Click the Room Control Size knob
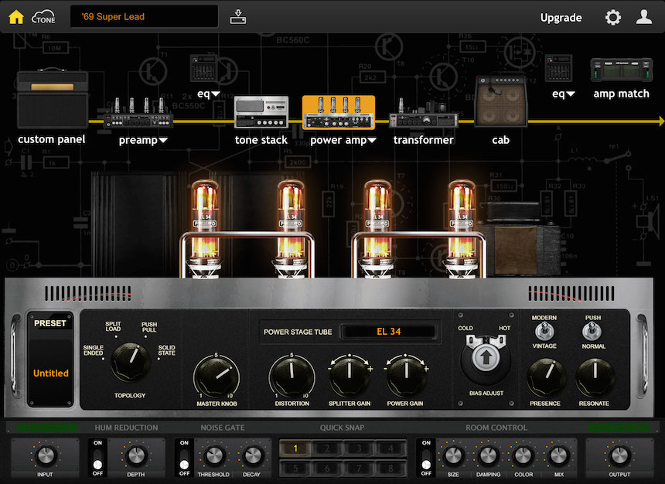Image resolution: width=665 pixels, height=484 pixels. [x=453, y=456]
